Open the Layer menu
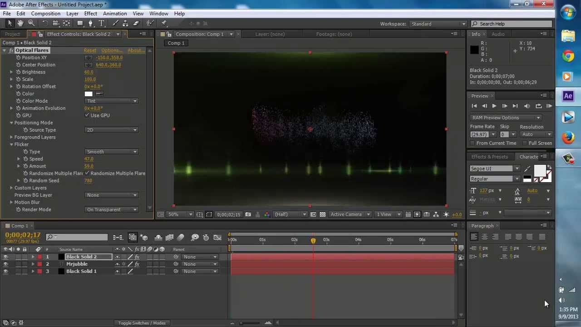 [72, 14]
